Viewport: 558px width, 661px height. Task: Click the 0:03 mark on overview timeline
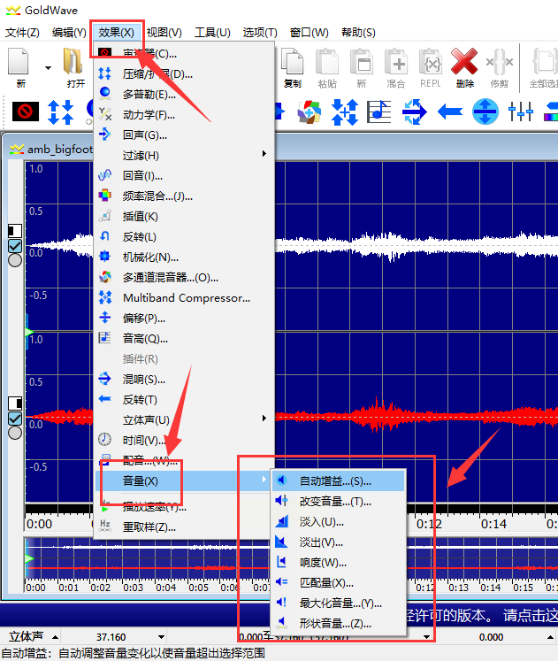click(x=133, y=588)
